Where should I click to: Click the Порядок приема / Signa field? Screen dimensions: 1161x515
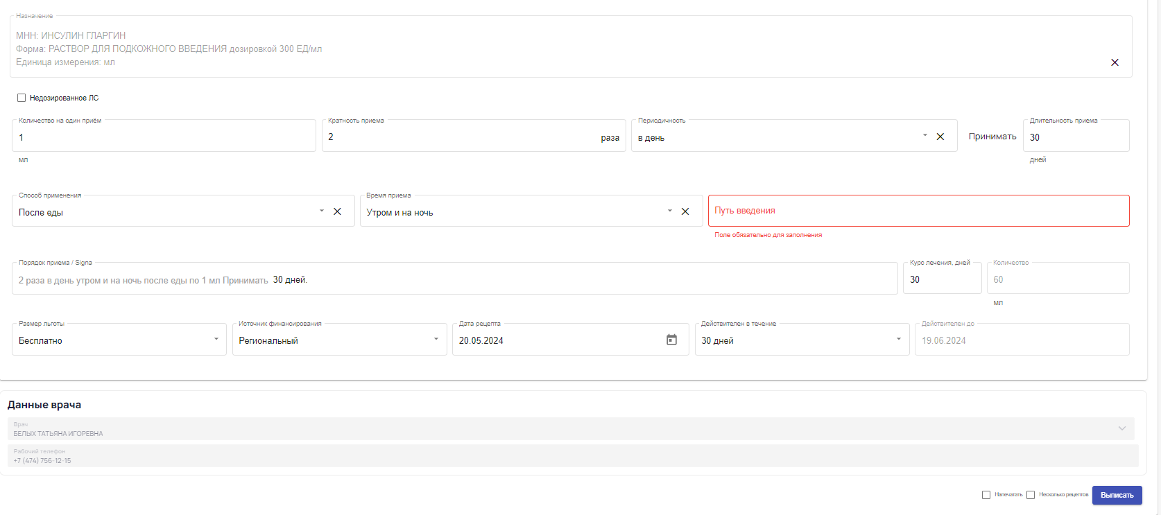[454, 279]
